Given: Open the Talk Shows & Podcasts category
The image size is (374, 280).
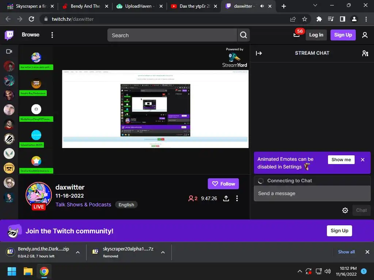Looking at the screenshot, I should 83,205.
